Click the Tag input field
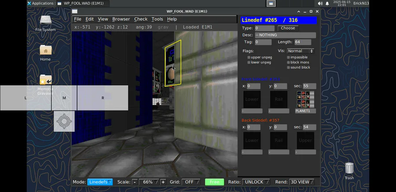 (263, 42)
